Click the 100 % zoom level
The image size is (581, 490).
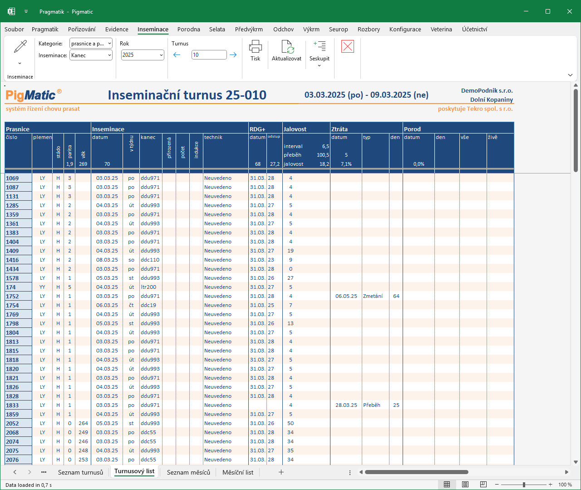coord(565,485)
